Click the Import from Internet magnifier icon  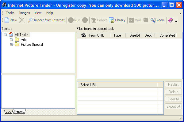tap(30, 20)
